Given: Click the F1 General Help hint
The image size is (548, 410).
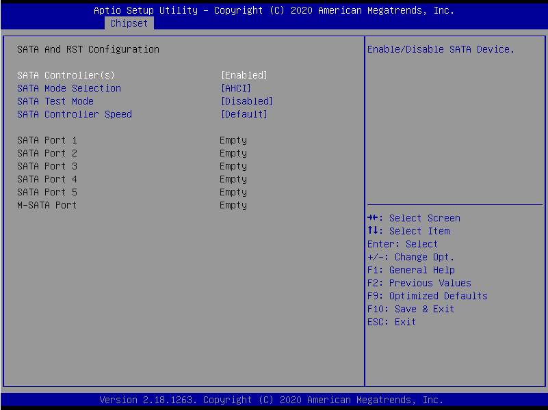Looking at the screenshot, I should [410, 270].
